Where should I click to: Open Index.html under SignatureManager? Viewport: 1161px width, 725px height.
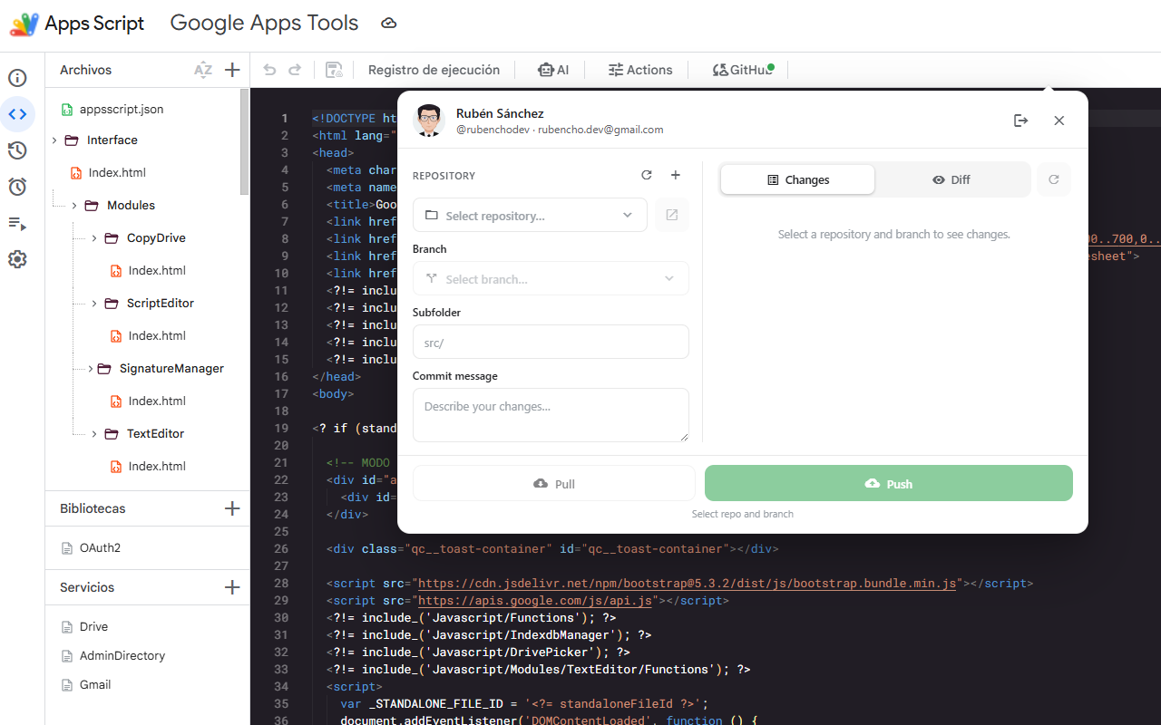(157, 401)
